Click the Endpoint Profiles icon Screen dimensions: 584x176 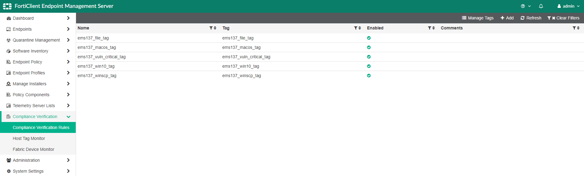coord(9,73)
